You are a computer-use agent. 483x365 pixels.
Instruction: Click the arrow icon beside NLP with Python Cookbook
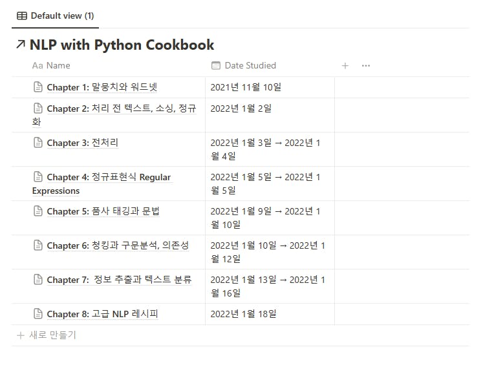click(x=21, y=45)
